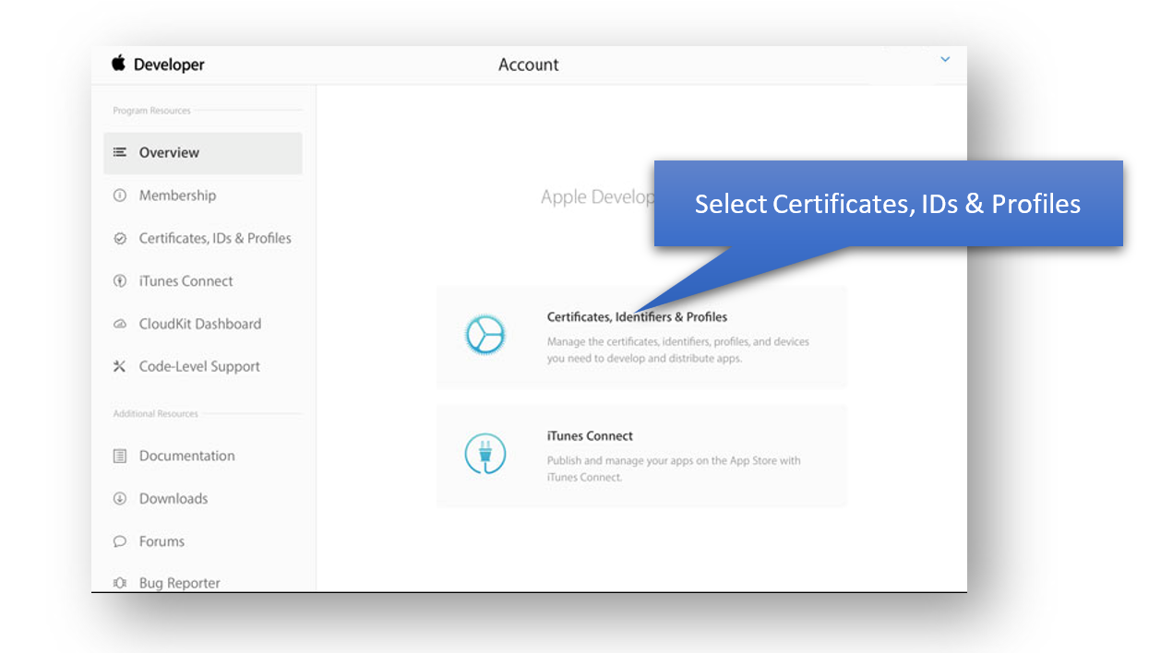Open the iTunes Connect card title

click(x=590, y=436)
